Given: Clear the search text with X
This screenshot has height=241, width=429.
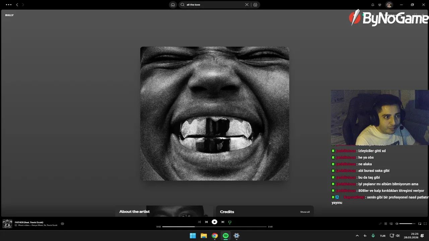Looking at the screenshot, I should [247, 5].
